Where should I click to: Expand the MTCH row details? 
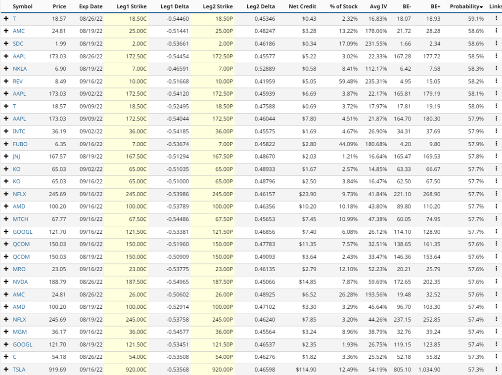click(x=6, y=219)
